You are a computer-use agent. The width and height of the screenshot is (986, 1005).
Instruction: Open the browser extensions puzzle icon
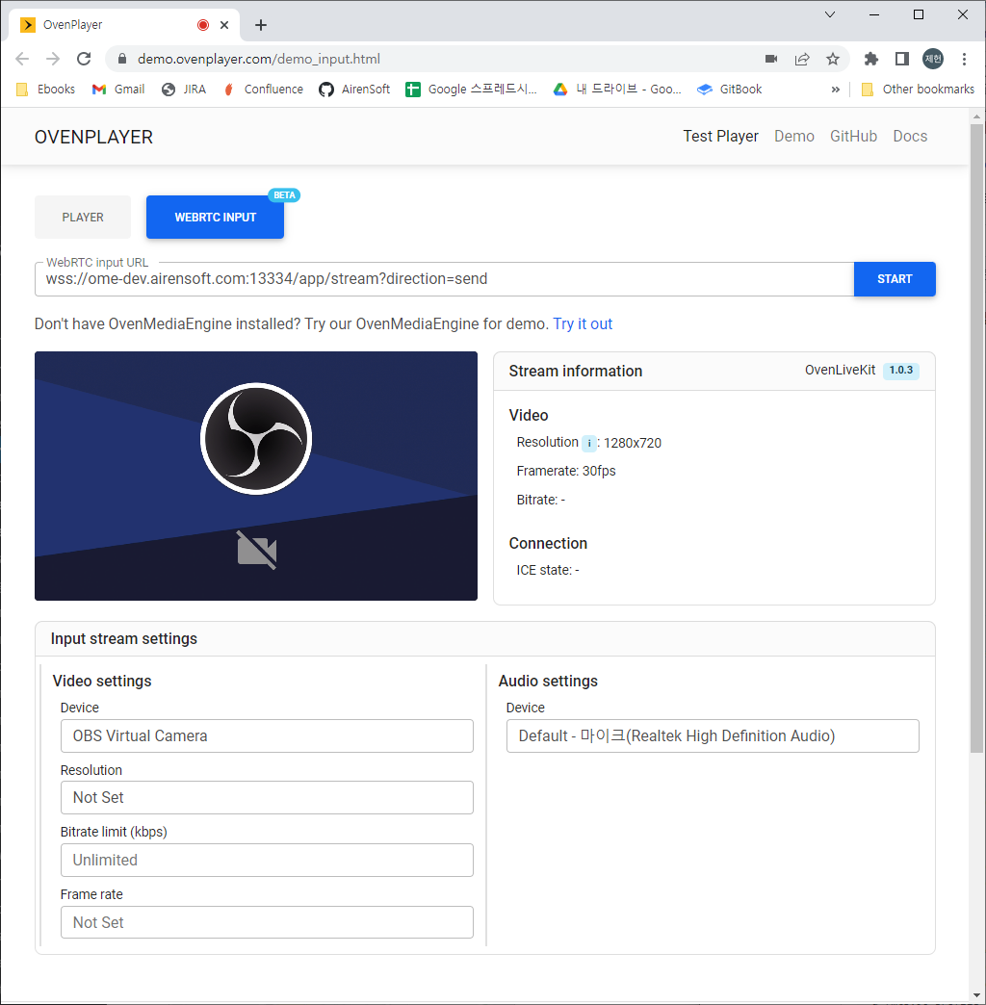870,59
